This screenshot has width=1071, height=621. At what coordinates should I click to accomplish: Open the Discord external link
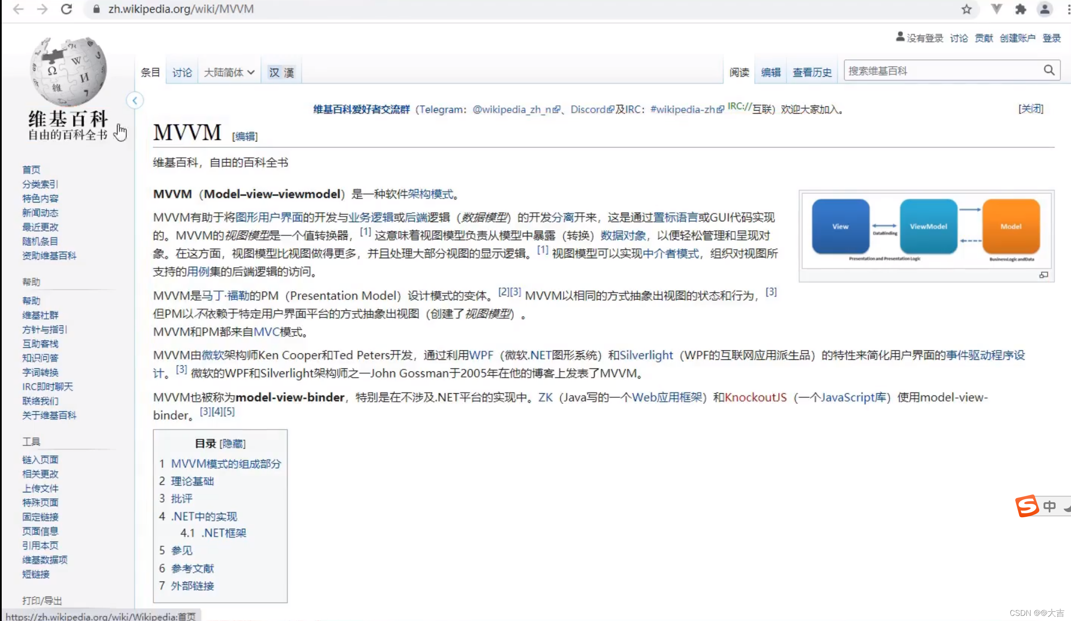tap(592, 109)
